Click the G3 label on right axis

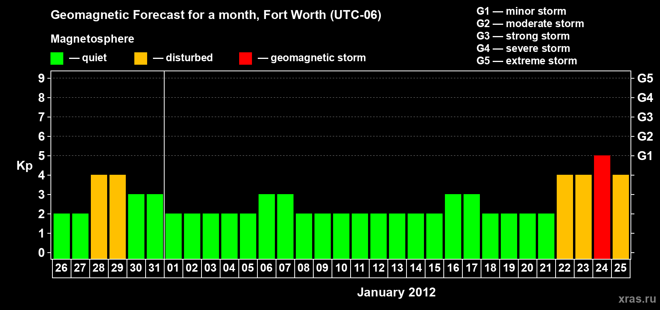[645, 117]
